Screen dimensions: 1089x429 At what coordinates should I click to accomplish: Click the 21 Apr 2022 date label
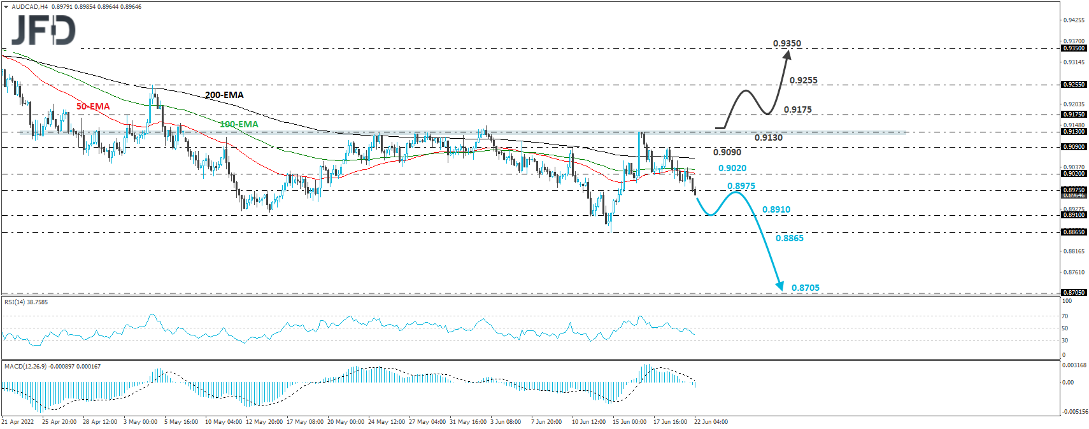18,422
